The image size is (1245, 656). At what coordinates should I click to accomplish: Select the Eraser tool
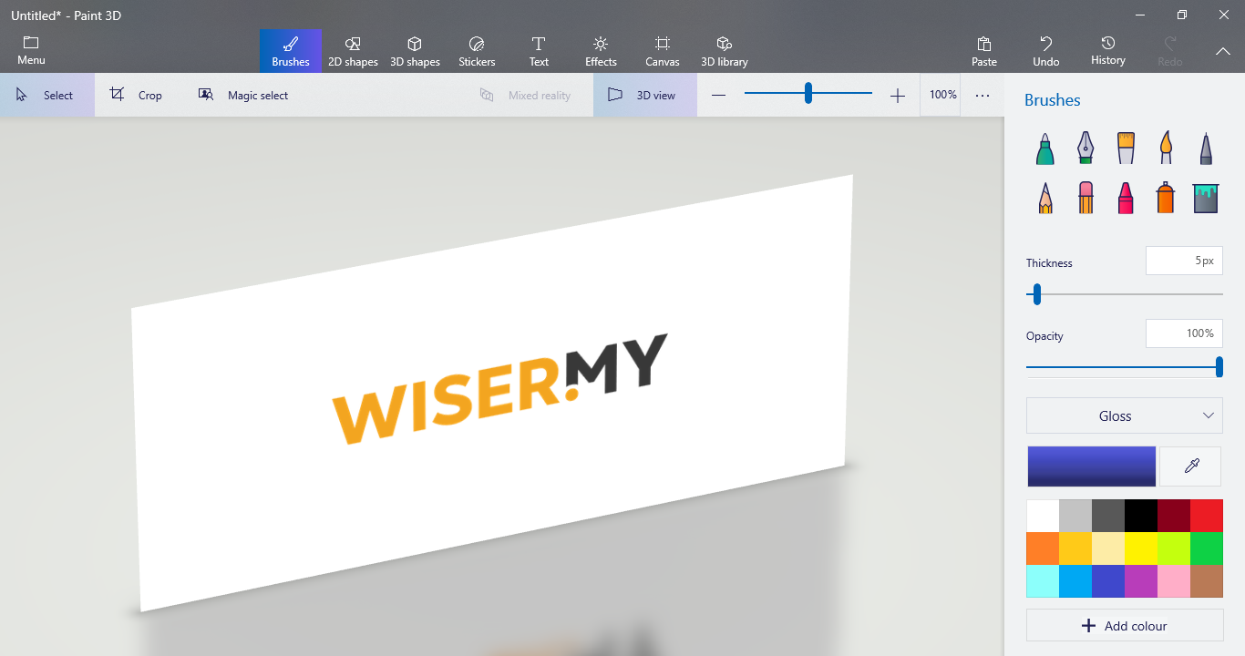click(1085, 198)
